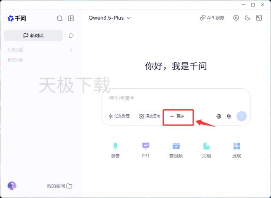271x198 pixels.
Task: Open the temporary chat bubble icon
Action: (x=71, y=35)
